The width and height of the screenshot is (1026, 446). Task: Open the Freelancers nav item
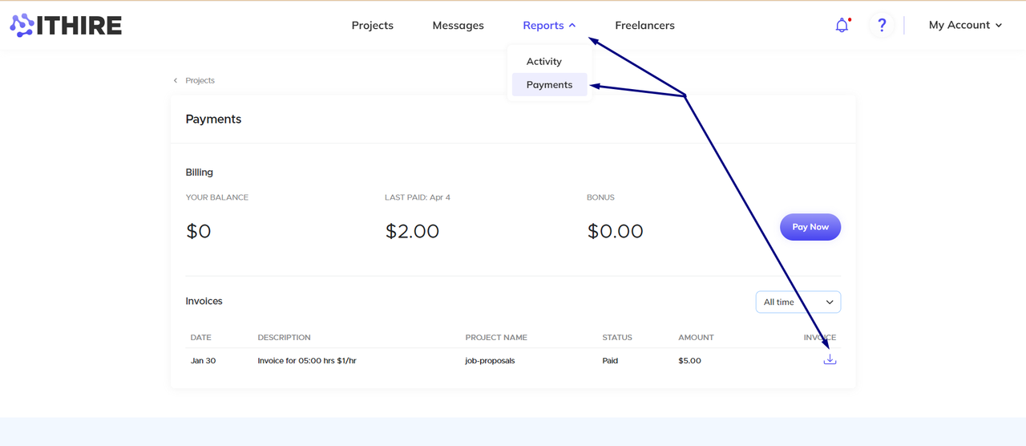[x=645, y=26]
